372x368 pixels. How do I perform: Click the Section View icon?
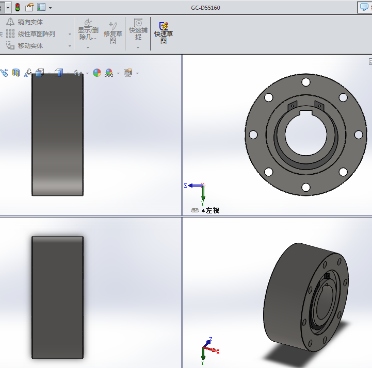click(16, 73)
